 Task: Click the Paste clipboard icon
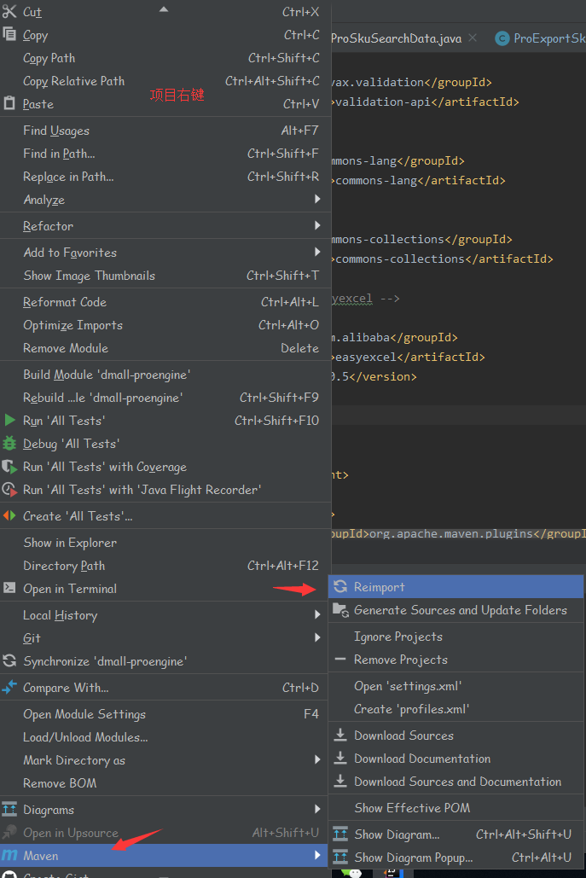(x=9, y=104)
